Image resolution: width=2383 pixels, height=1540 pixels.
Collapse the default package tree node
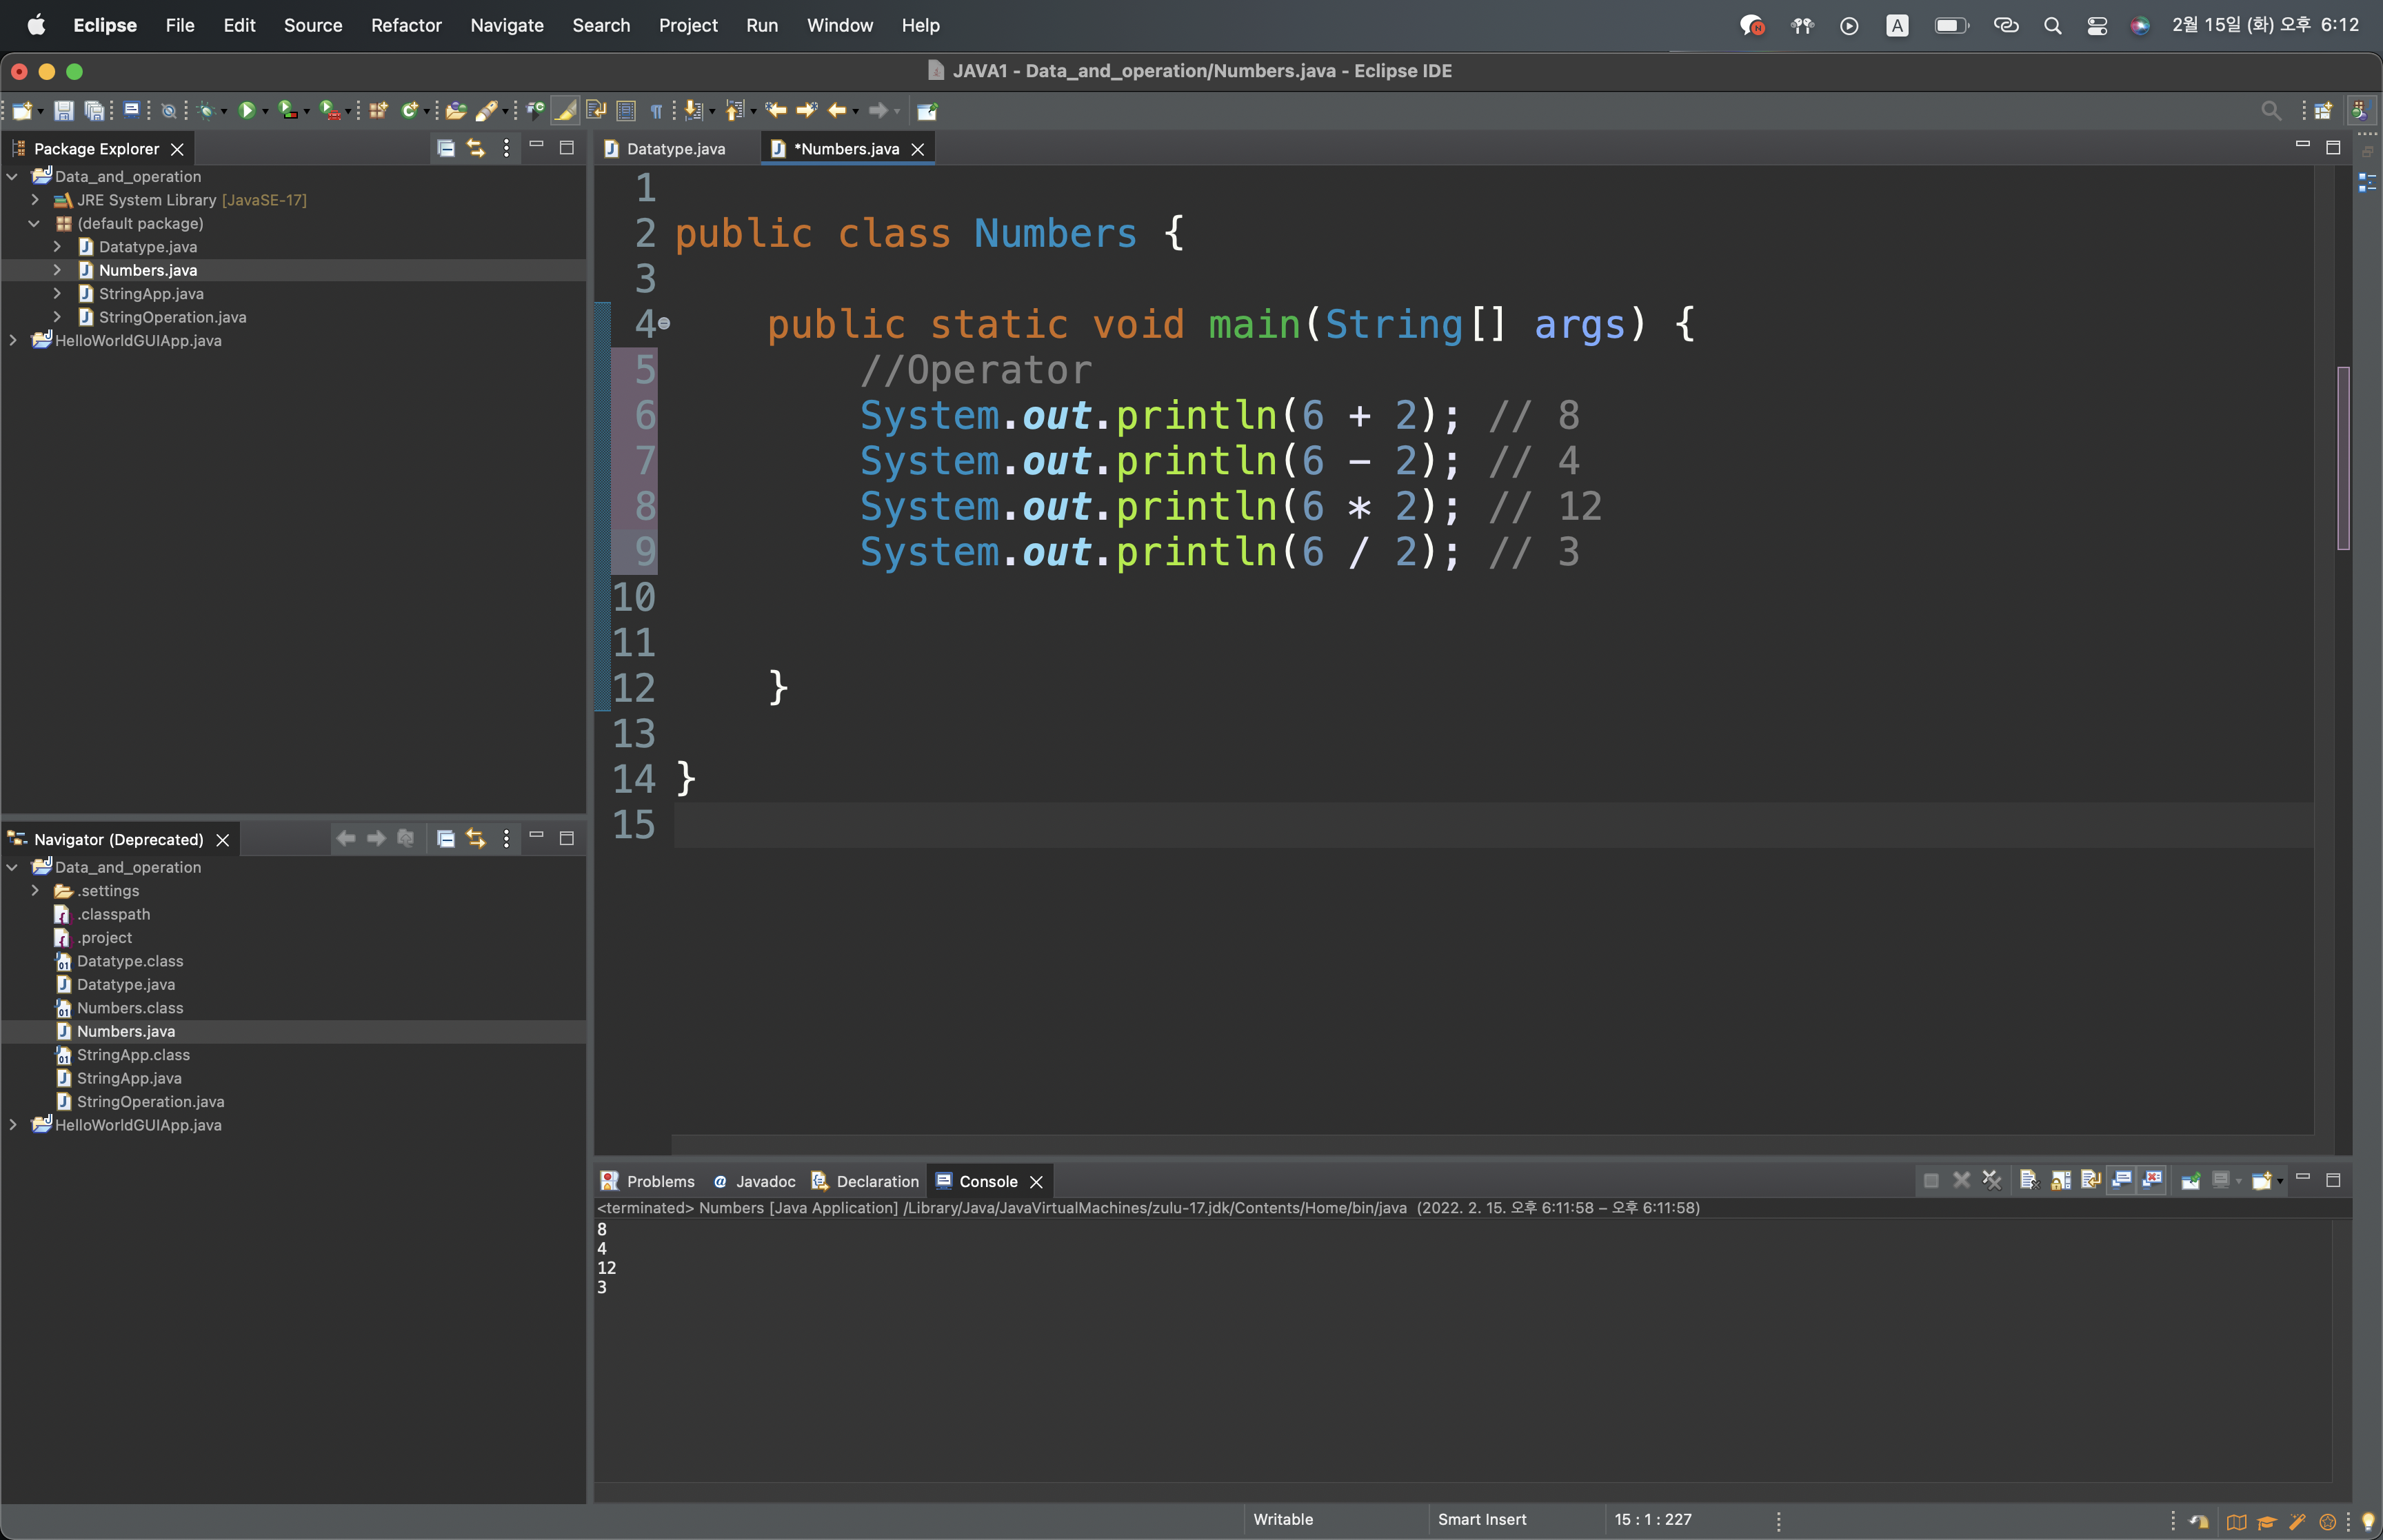pos(35,223)
